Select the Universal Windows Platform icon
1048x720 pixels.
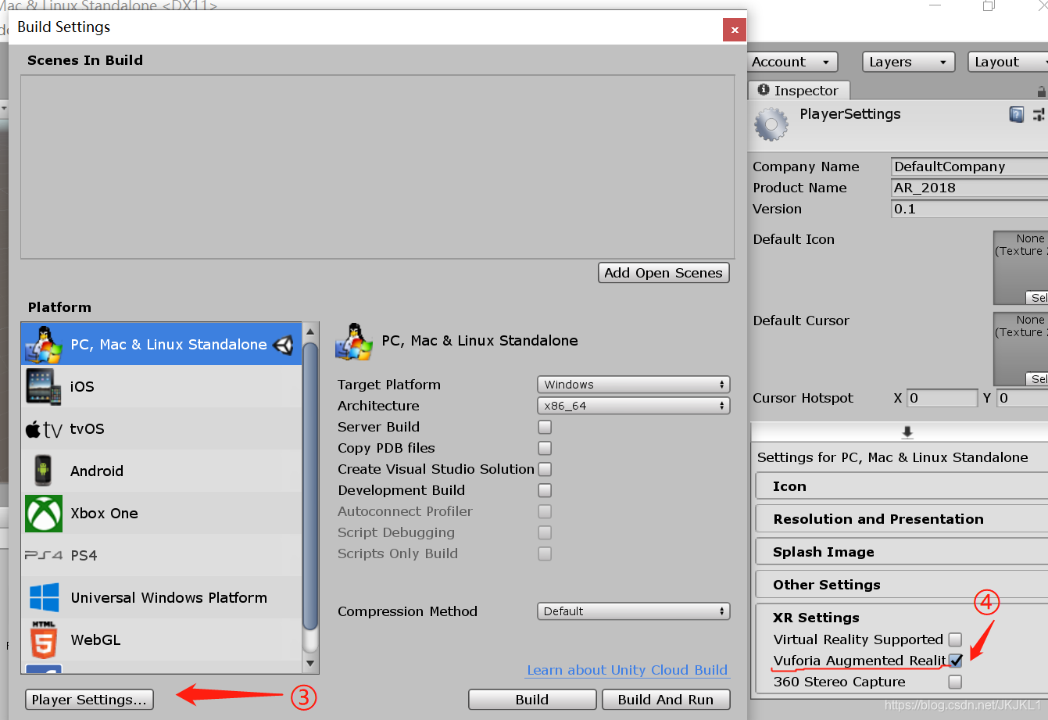(44, 597)
